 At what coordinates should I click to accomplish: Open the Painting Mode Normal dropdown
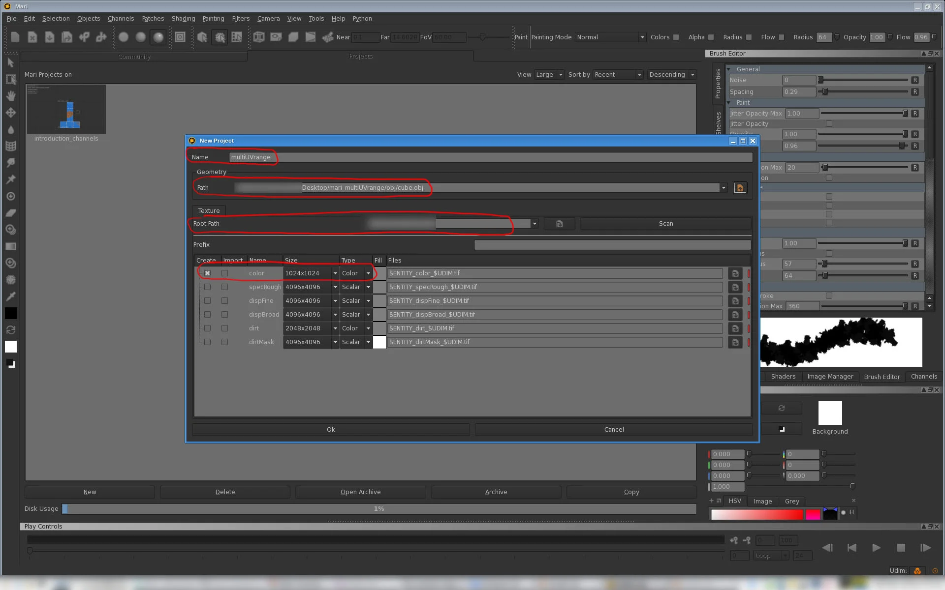[610, 37]
